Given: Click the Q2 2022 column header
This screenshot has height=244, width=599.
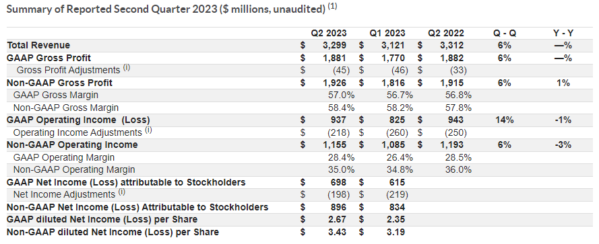Looking at the screenshot, I should pyautogui.click(x=445, y=33).
